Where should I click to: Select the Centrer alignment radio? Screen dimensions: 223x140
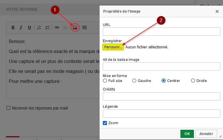[x=164, y=81]
